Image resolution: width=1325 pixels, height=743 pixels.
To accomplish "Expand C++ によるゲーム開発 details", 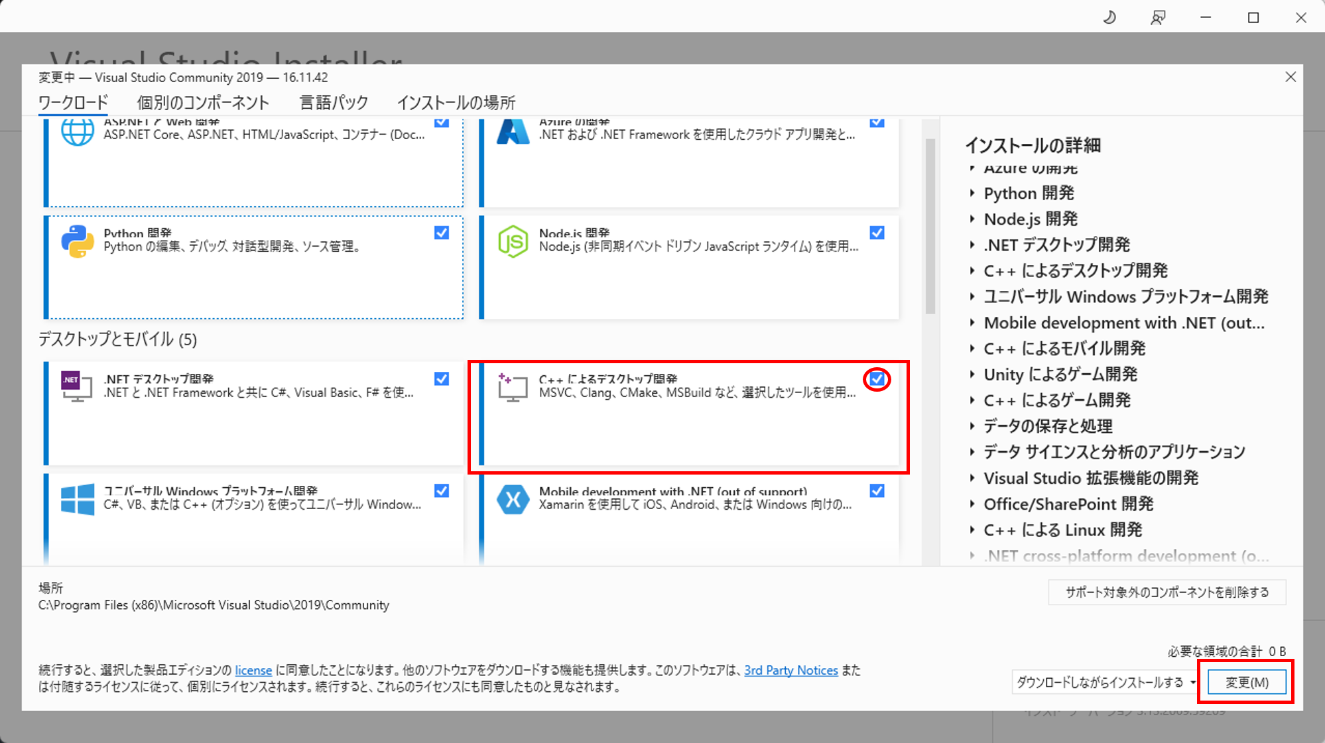I will pyautogui.click(x=972, y=400).
